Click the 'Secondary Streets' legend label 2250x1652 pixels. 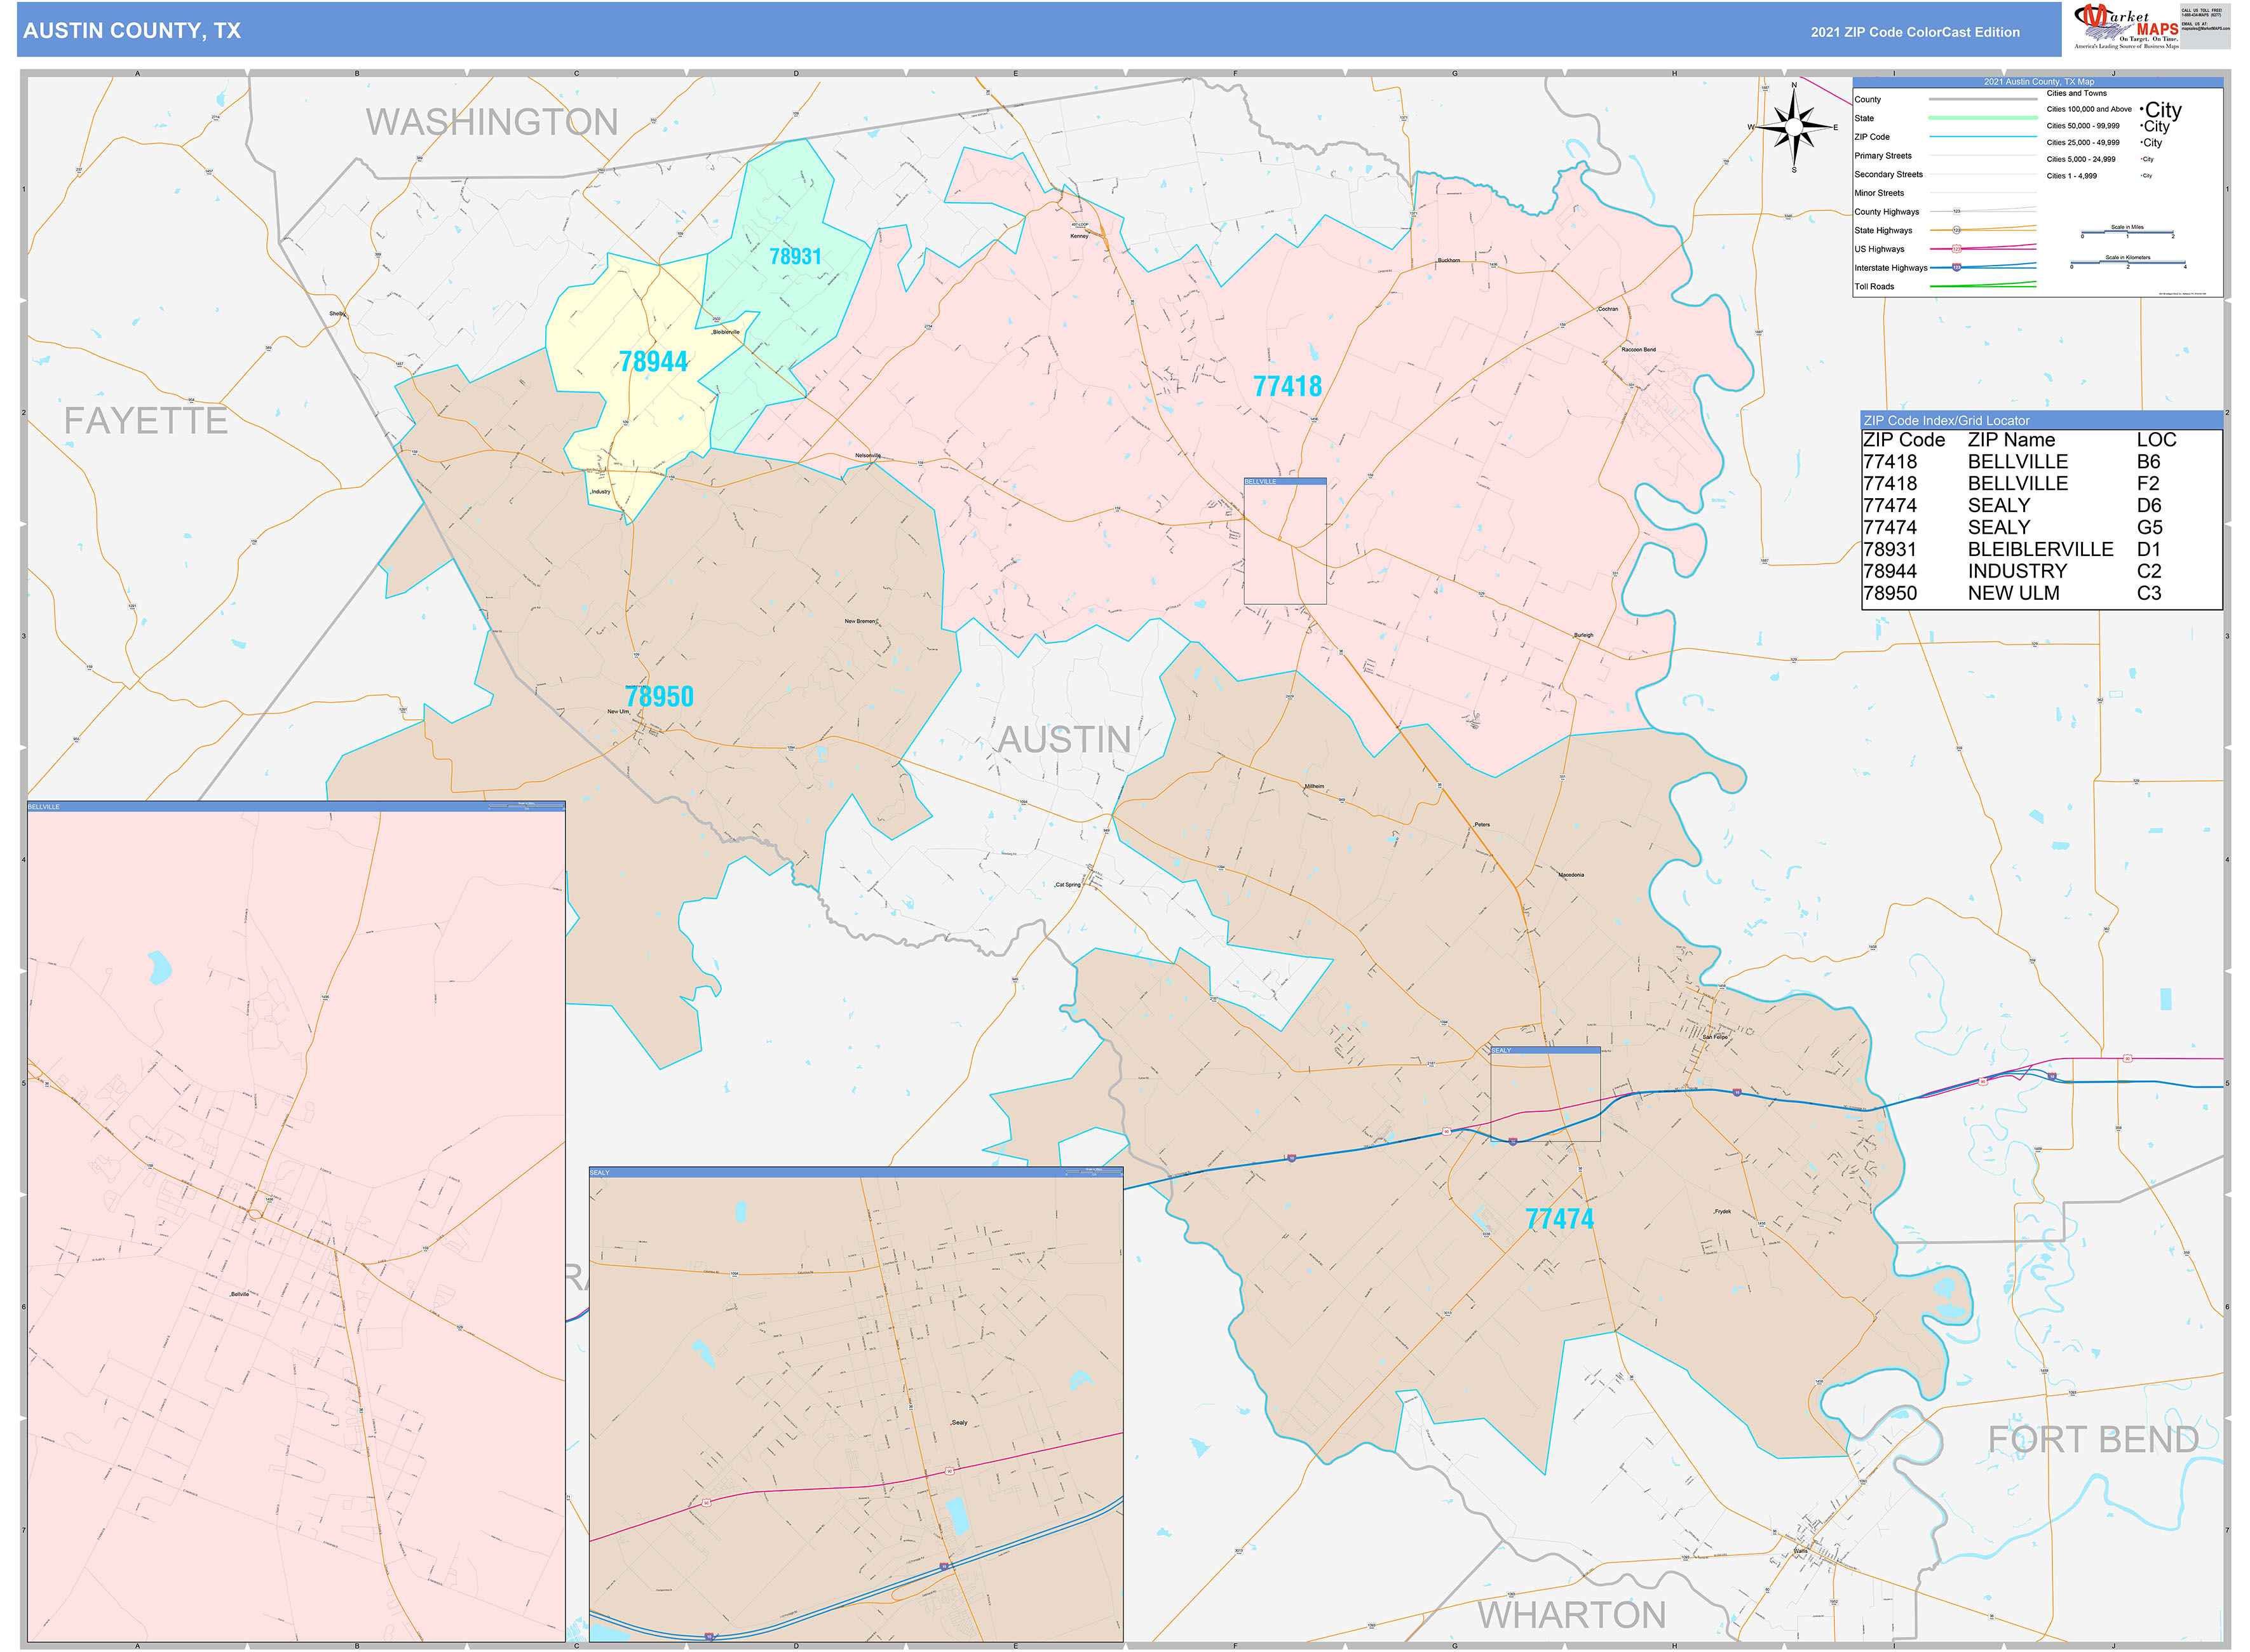click(1888, 174)
